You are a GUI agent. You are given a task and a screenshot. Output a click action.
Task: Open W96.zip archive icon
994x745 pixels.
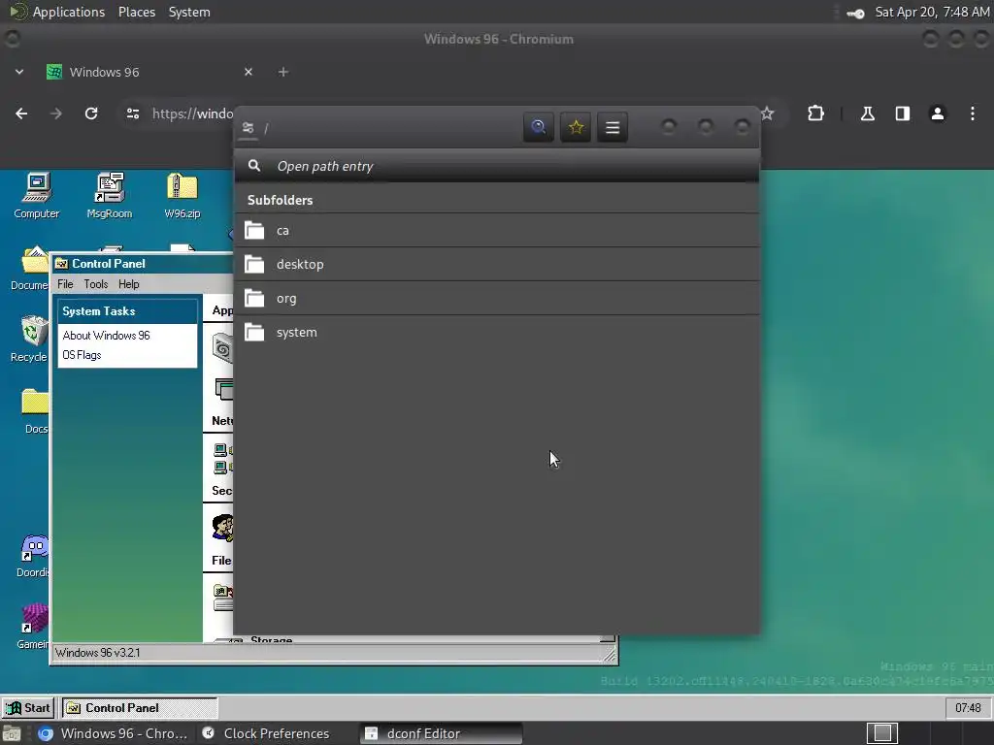tap(182, 195)
